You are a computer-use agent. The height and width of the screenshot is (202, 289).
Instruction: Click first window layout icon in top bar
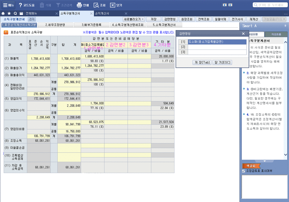click(225, 5)
